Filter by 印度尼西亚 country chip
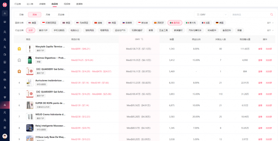The height and width of the screenshot is (141, 278). [x=49, y=23]
